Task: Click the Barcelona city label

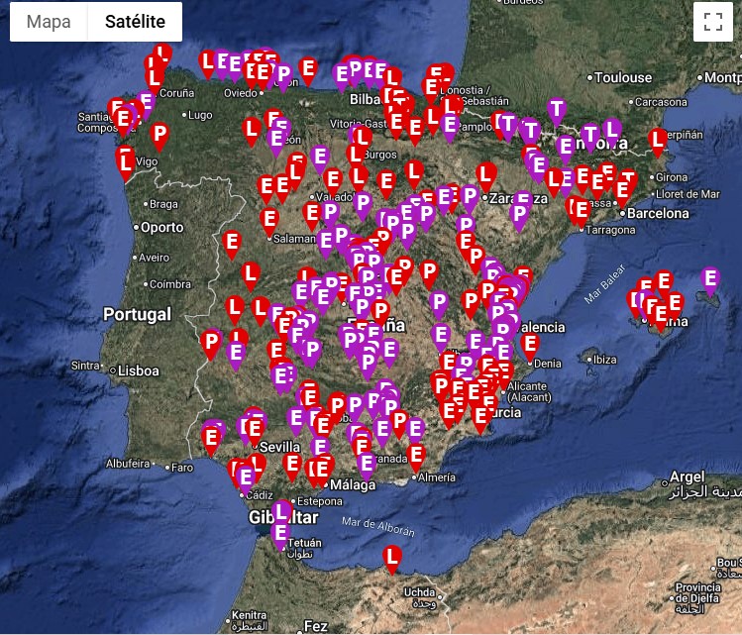Action: [656, 213]
